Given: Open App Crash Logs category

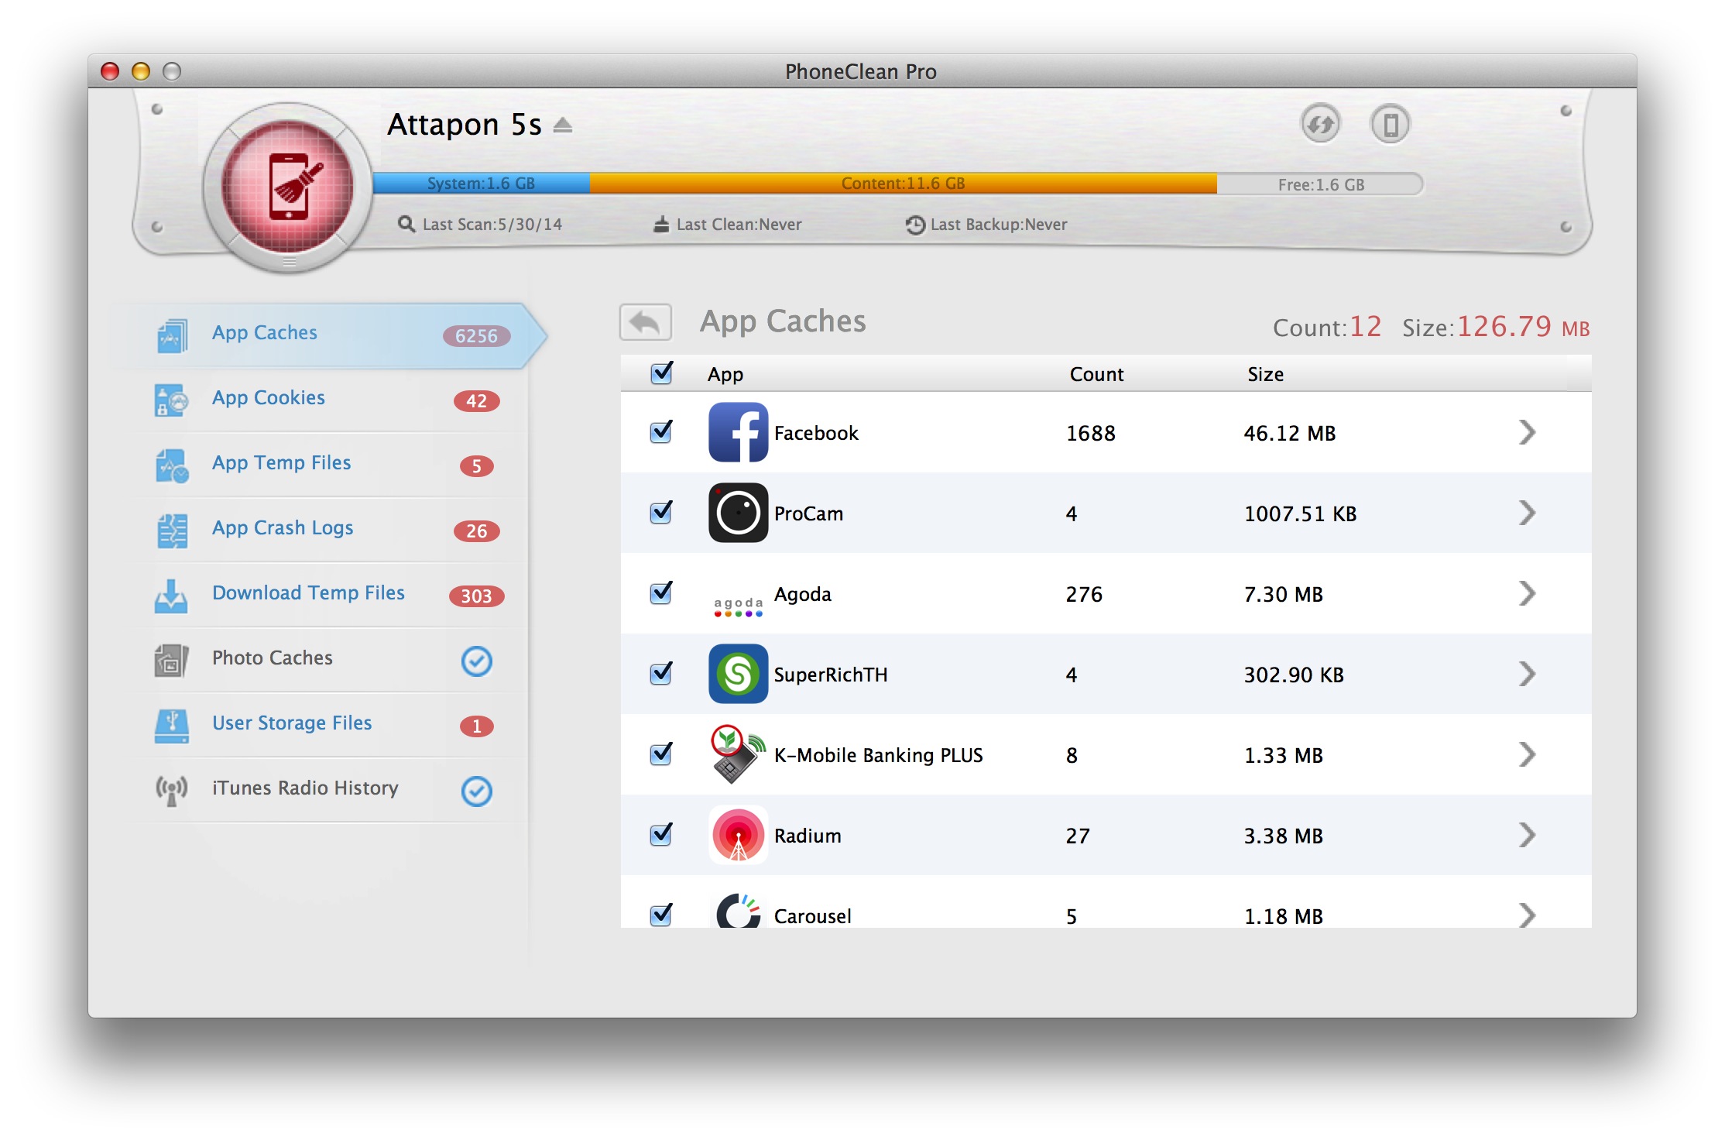Looking at the screenshot, I should coord(282,528).
